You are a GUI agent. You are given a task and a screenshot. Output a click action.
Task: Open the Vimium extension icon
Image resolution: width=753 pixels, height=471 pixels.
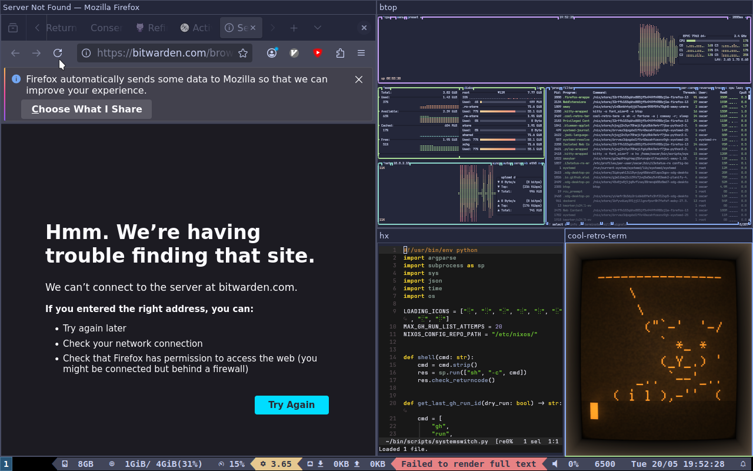(295, 53)
